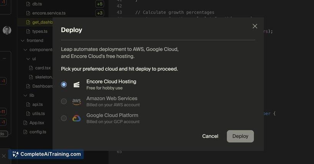Click the api.ts file icon
The width and height of the screenshot is (314, 164).
pyautogui.click(x=28, y=105)
